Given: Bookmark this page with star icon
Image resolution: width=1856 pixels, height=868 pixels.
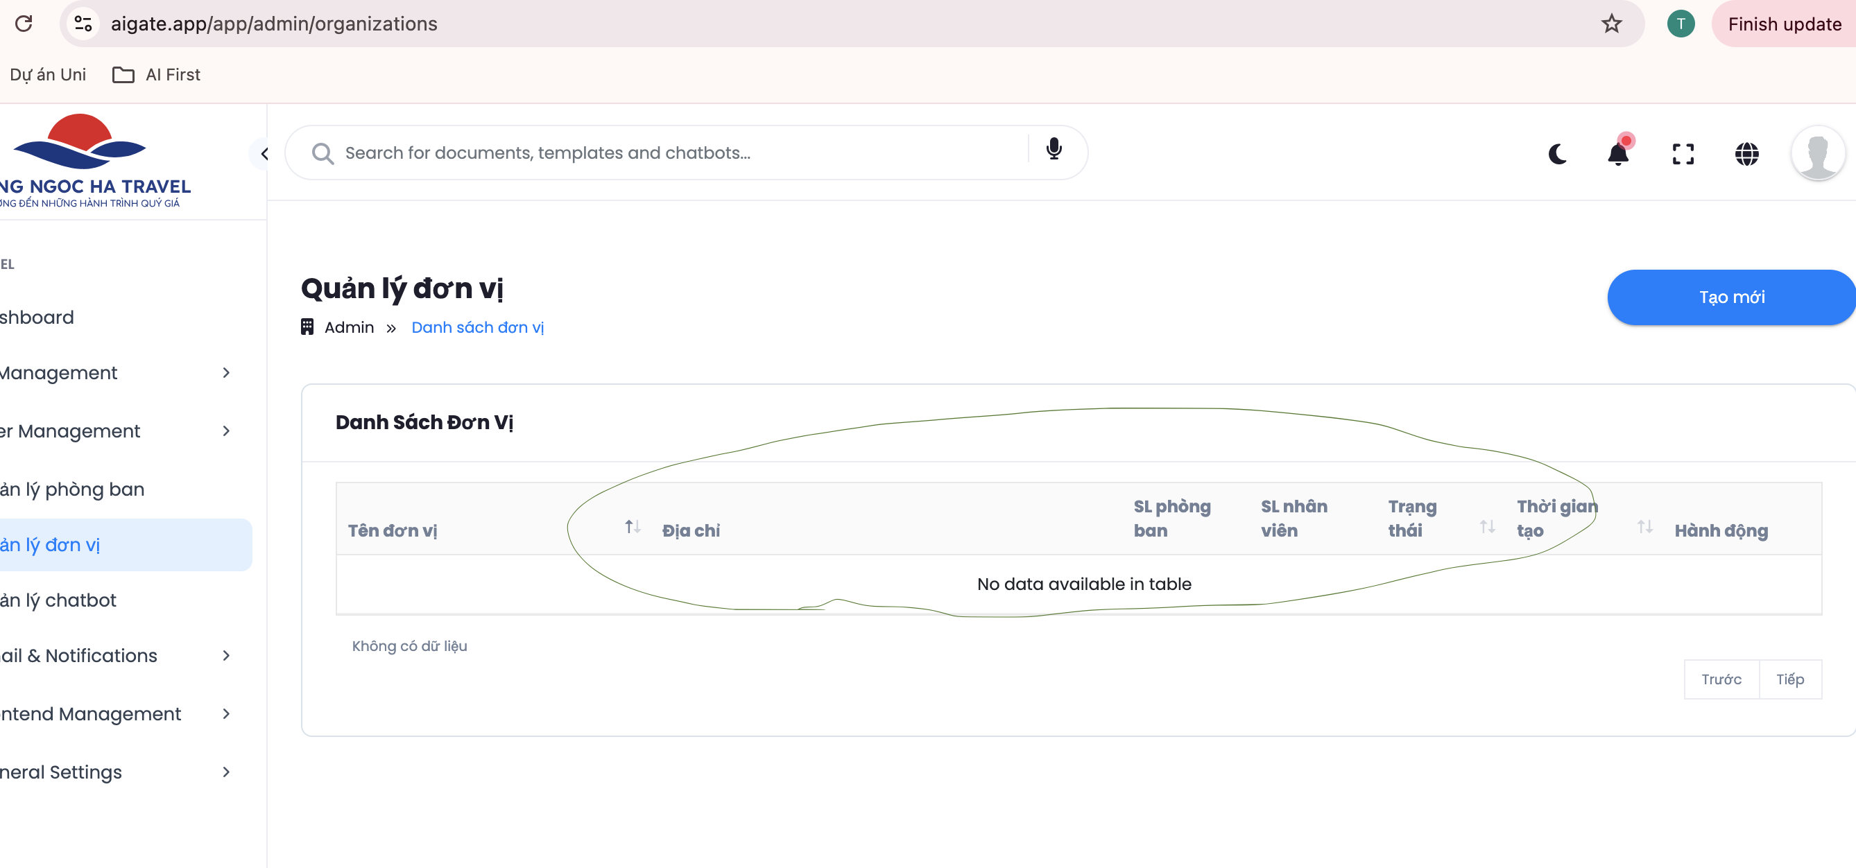Looking at the screenshot, I should point(1611,24).
